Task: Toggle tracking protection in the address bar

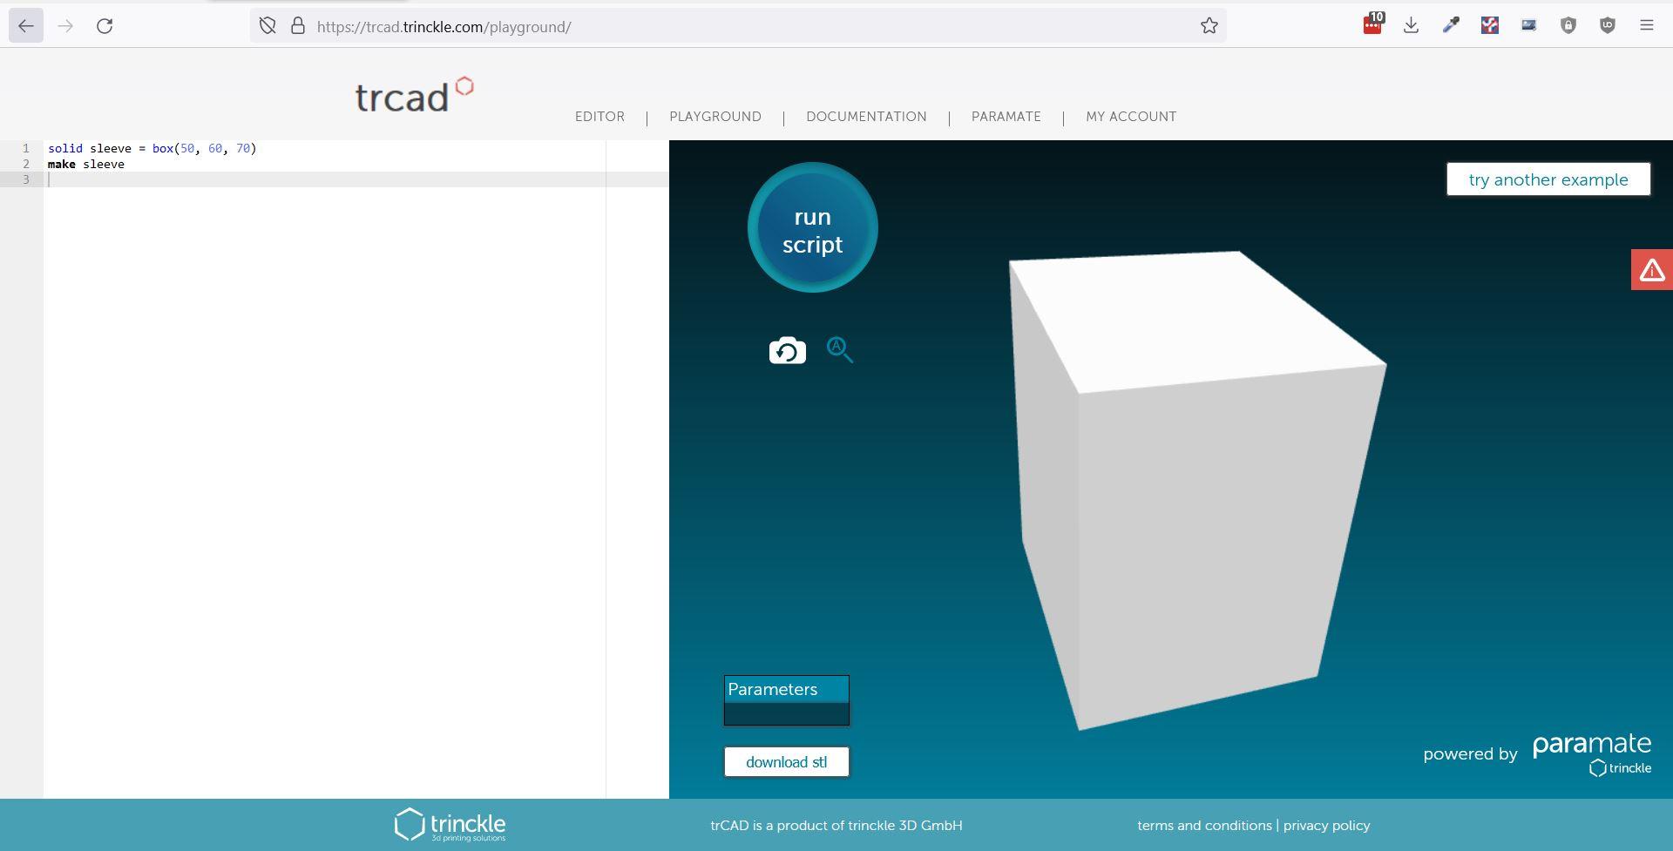Action: pos(268,25)
